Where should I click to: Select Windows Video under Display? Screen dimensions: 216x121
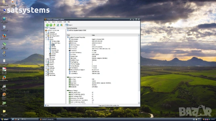56,41
